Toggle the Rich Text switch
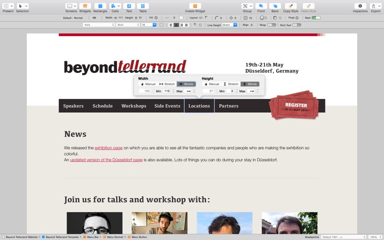This screenshot has height=240, width=384. point(297,25)
